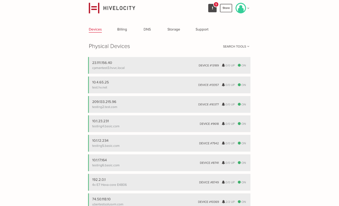This screenshot has height=206, width=339.
Task: Click the DEVICE #10369 label
Action: [208, 202]
